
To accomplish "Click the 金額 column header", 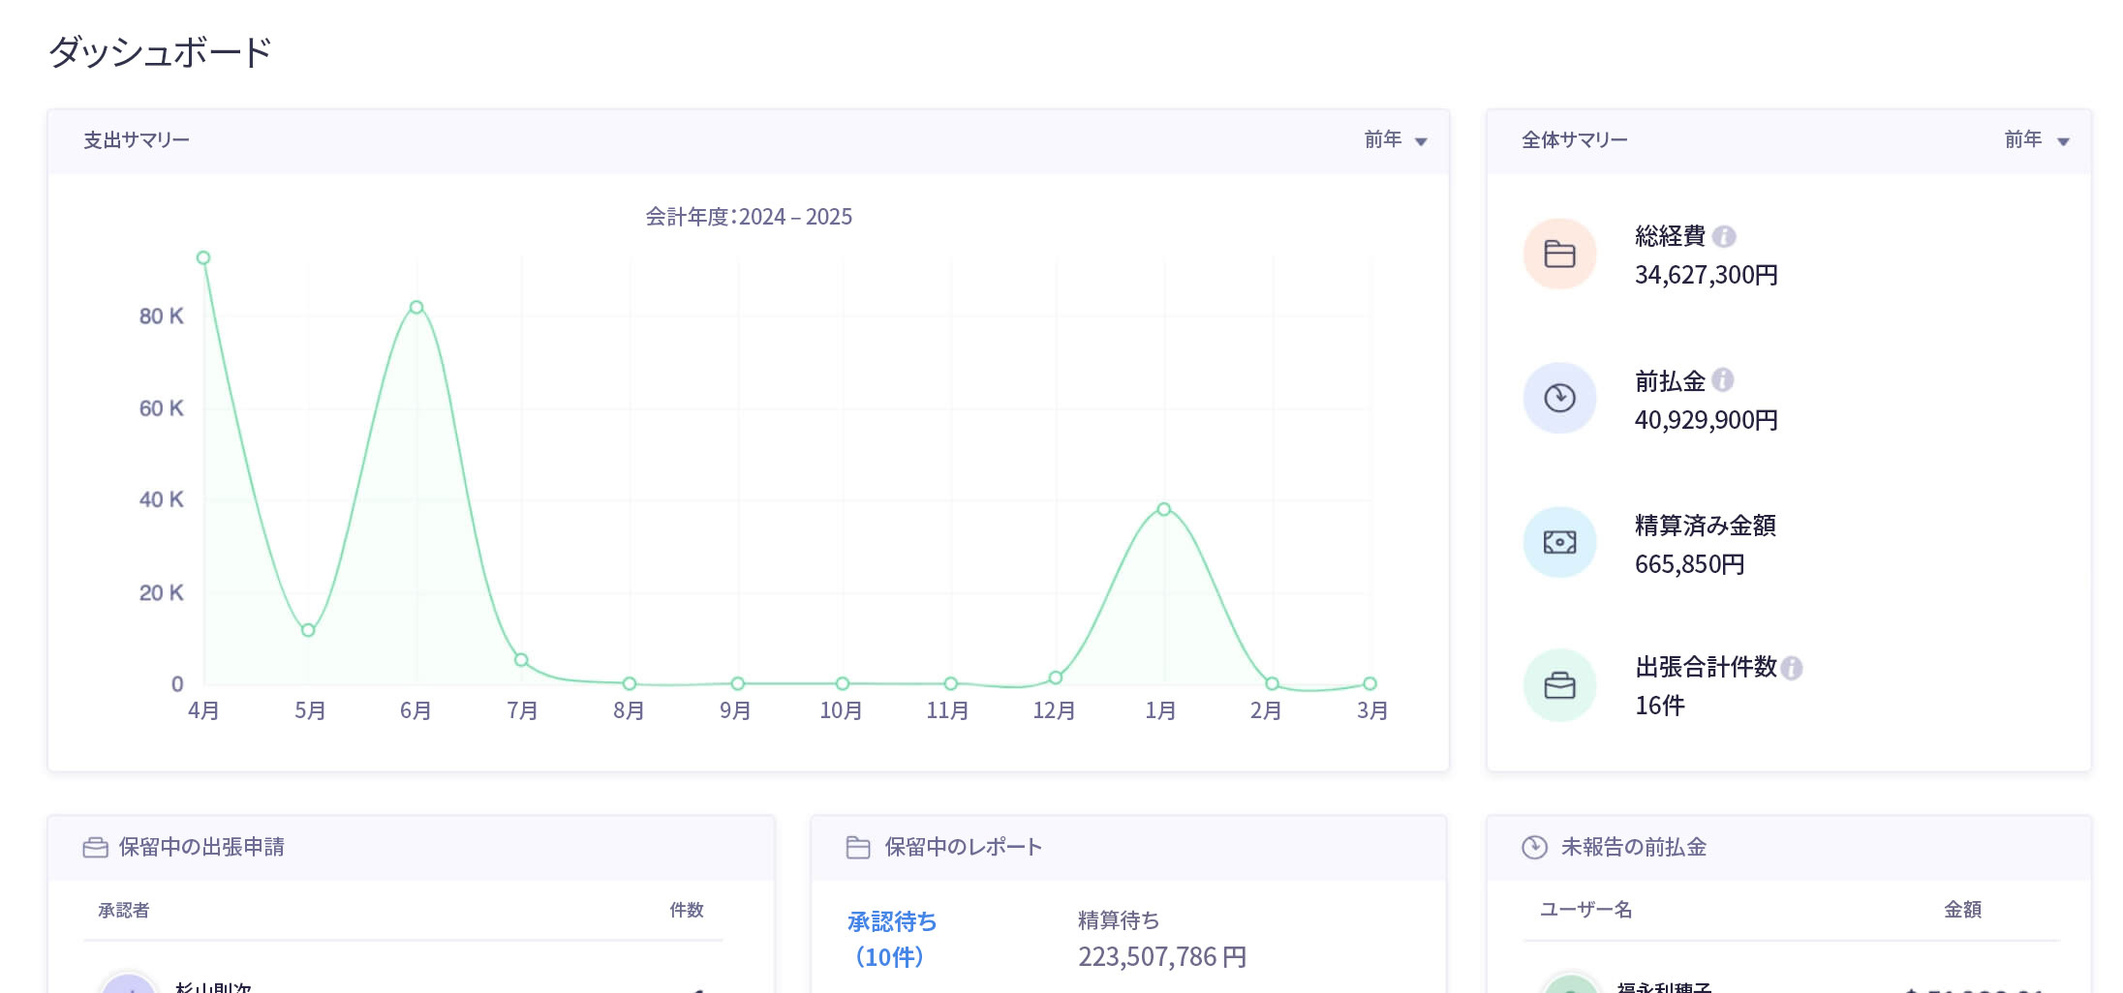I will 1962,910.
